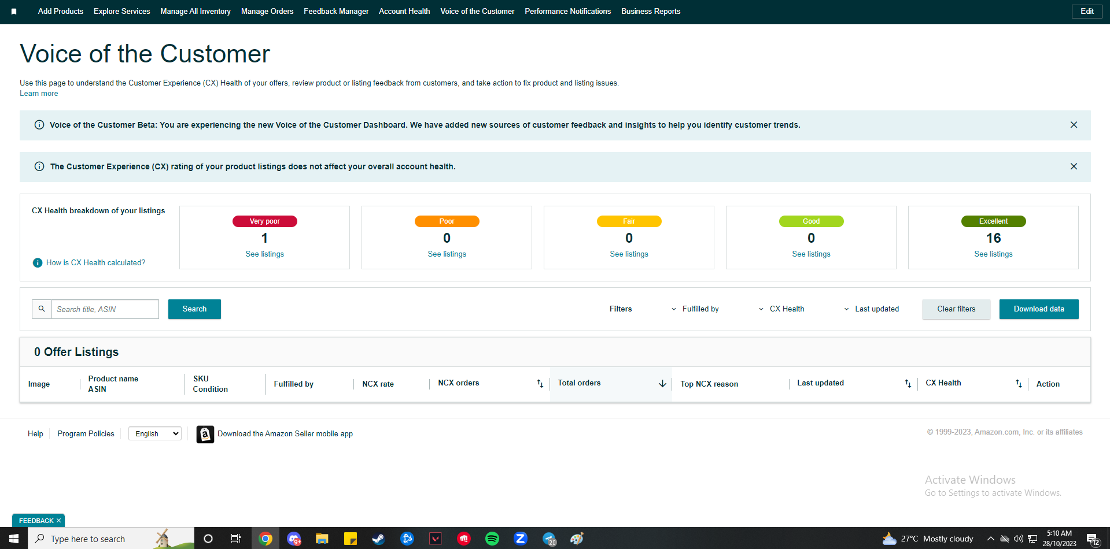Open the Windows notification center
Image resolution: width=1110 pixels, height=549 pixels.
[x=1093, y=539]
